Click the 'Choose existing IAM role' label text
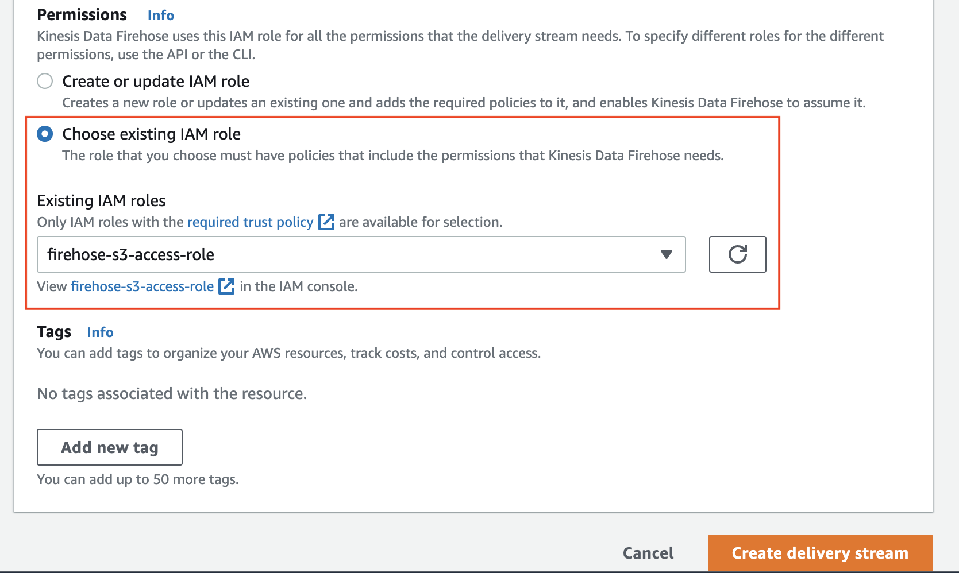The height and width of the screenshot is (573, 959). [152, 134]
